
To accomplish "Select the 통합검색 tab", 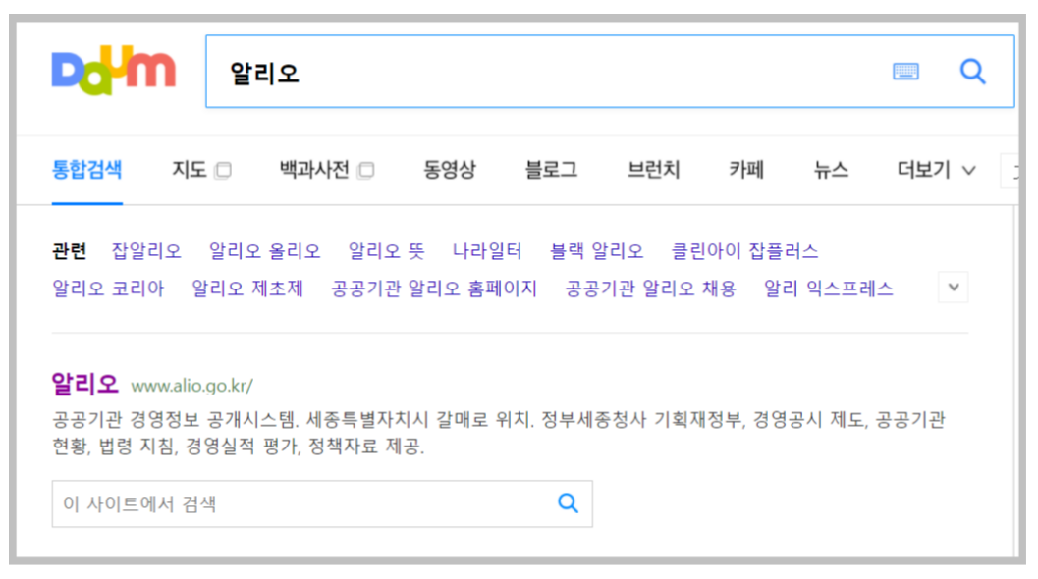I will tap(86, 170).
